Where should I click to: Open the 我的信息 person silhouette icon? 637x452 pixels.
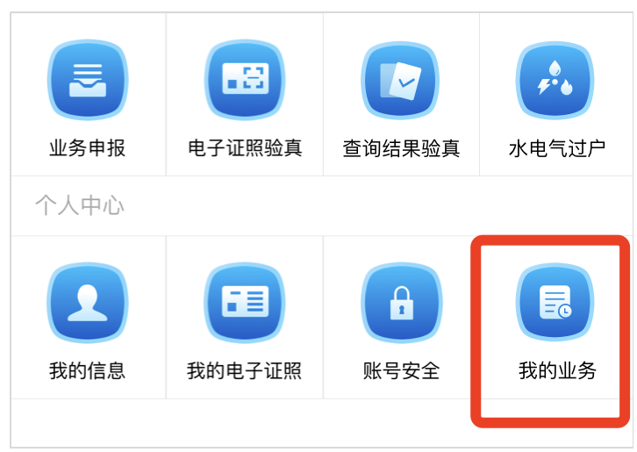point(88,303)
